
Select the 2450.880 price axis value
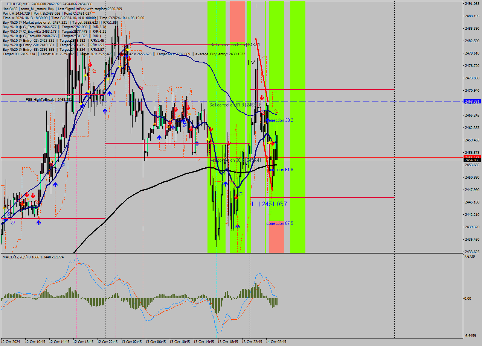472,177
